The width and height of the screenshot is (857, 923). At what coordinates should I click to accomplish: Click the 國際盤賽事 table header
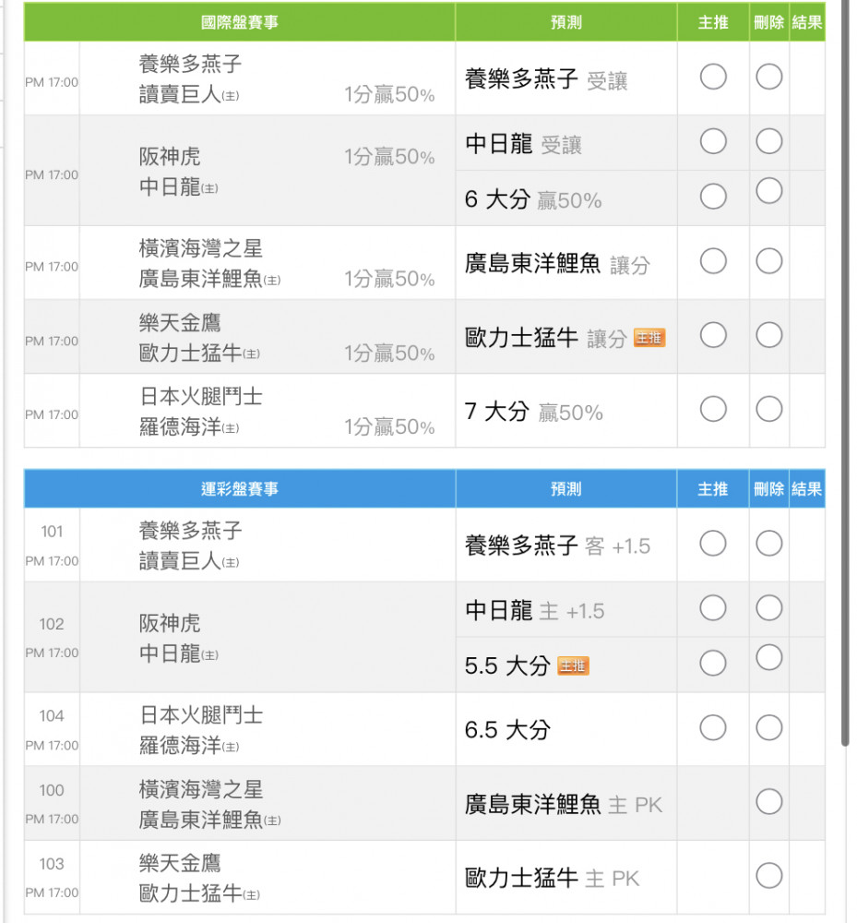pos(239,22)
